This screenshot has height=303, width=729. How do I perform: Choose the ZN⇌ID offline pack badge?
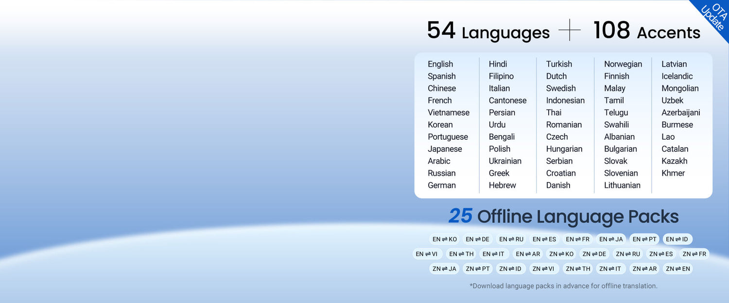pos(510,269)
